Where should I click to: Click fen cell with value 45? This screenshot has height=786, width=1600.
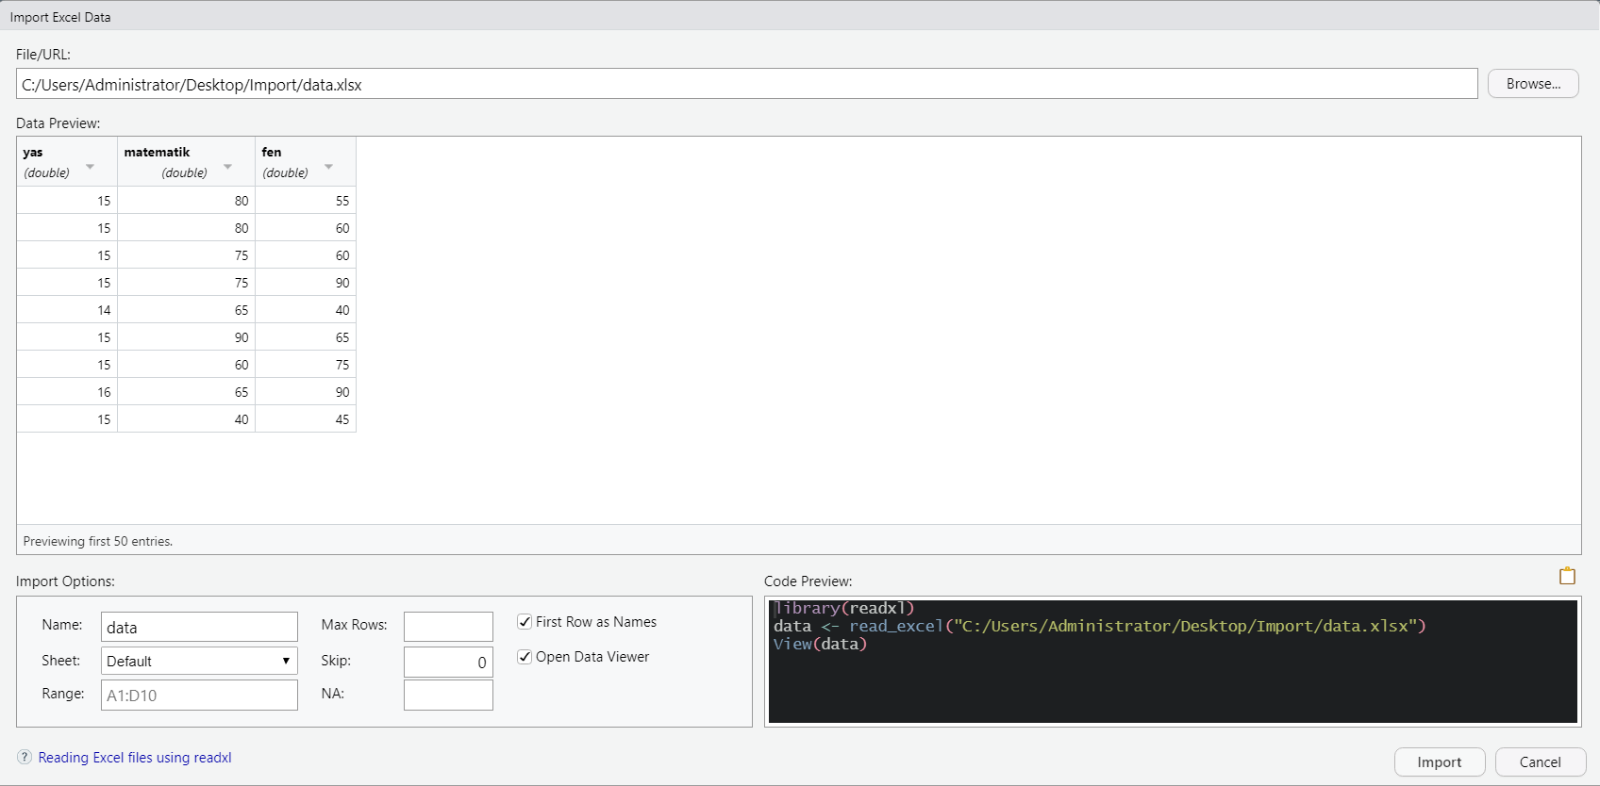pos(306,419)
